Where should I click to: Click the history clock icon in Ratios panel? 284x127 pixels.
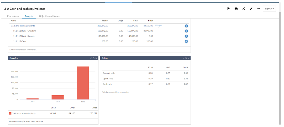point(186,58)
